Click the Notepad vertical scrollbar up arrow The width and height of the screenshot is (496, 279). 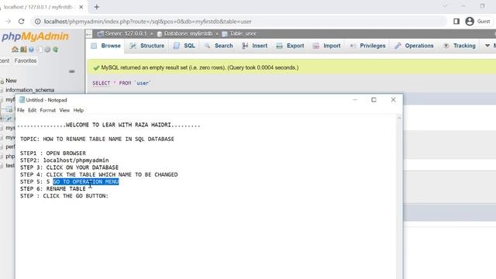coord(399,119)
